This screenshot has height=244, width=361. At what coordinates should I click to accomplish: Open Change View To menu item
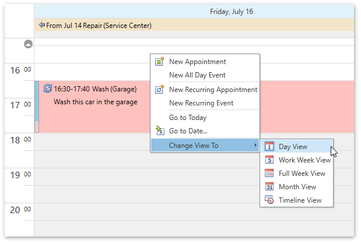[205, 146]
